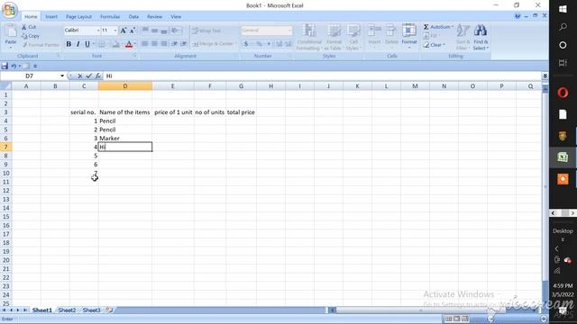Select column D header
Image resolution: width=577 pixels, height=324 pixels.
(x=125, y=86)
